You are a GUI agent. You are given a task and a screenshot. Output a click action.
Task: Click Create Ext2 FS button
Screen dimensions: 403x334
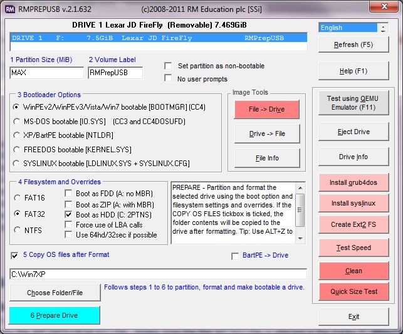[x=353, y=224]
